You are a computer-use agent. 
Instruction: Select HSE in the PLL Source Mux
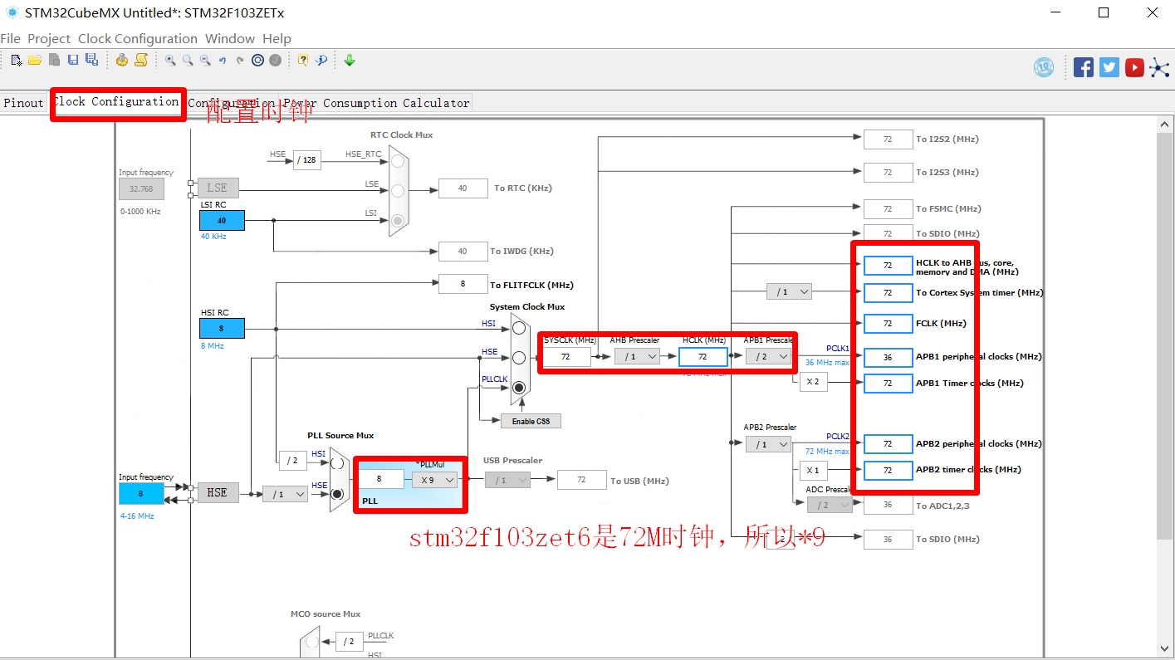coord(336,493)
